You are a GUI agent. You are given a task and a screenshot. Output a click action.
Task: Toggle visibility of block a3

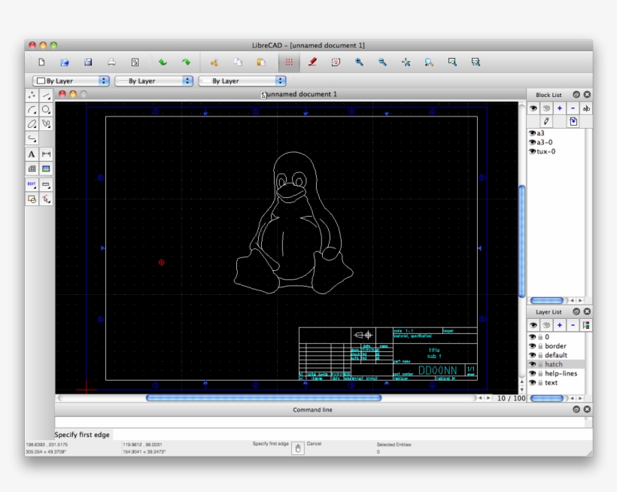click(532, 133)
